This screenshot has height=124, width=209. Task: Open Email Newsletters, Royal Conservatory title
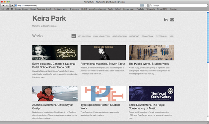(x=147, y=106)
